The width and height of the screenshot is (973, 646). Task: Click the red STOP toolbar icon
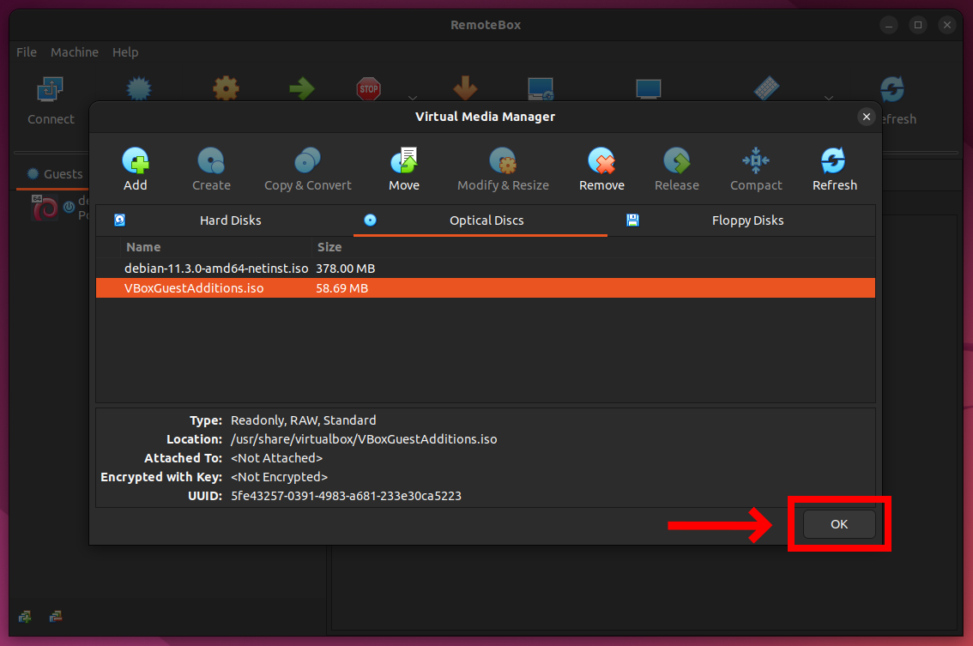[369, 88]
